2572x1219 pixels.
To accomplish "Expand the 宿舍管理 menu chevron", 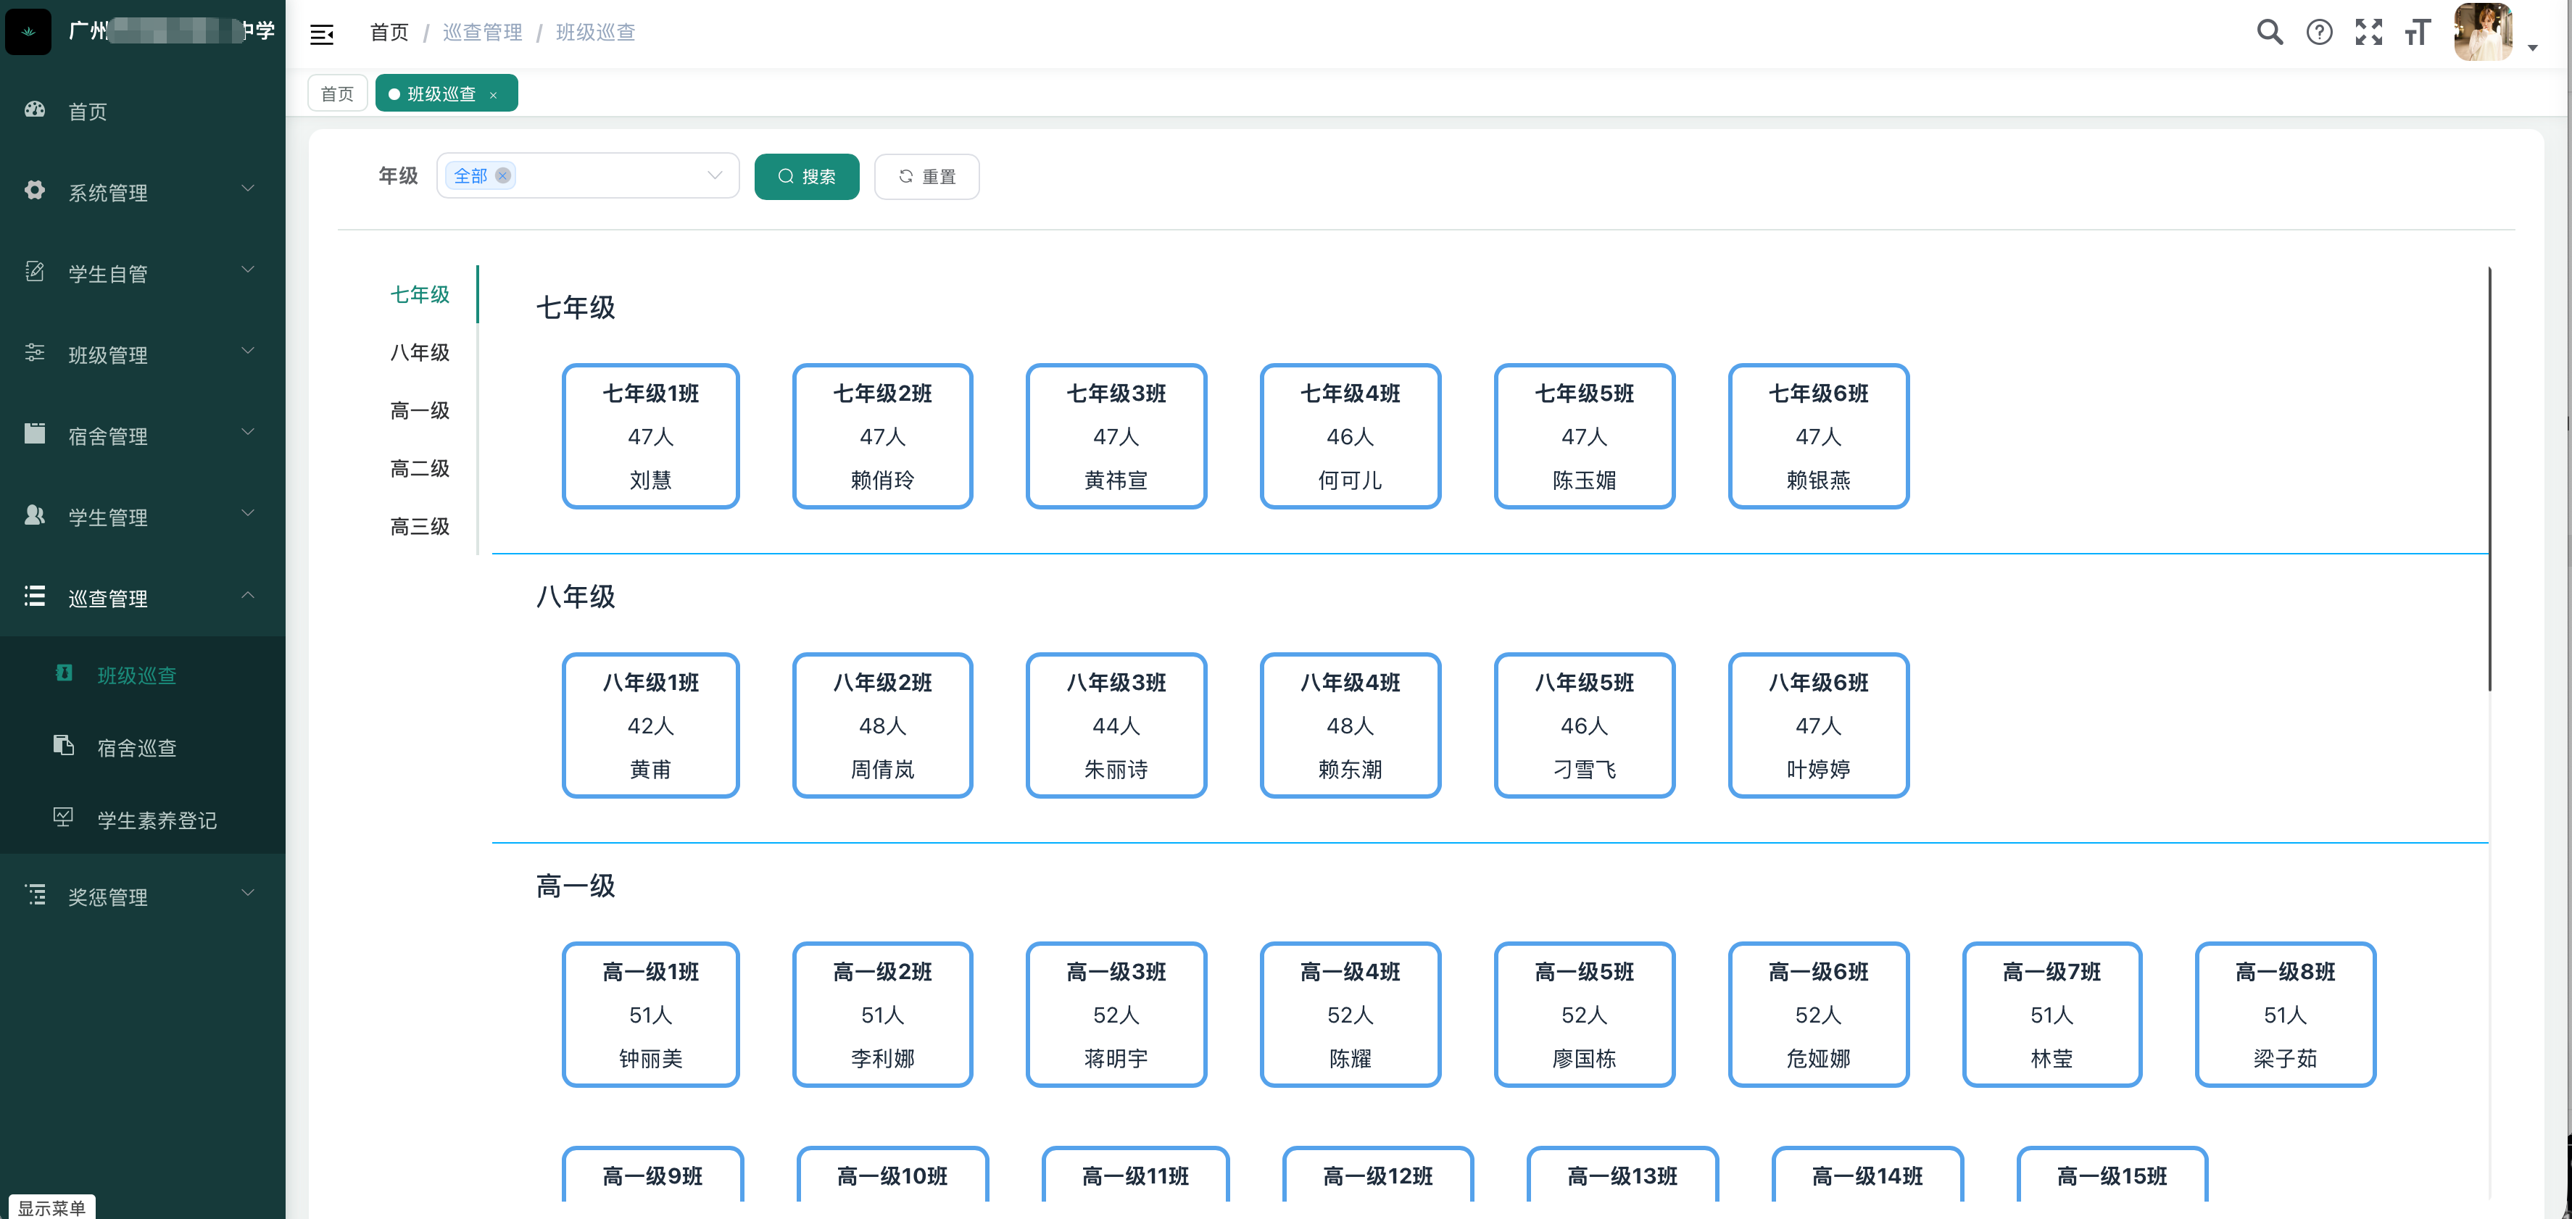I will tap(248, 432).
